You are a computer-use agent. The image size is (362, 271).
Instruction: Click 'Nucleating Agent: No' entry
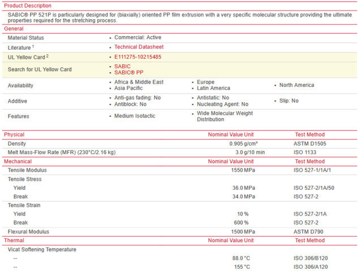[x=222, y=104]
